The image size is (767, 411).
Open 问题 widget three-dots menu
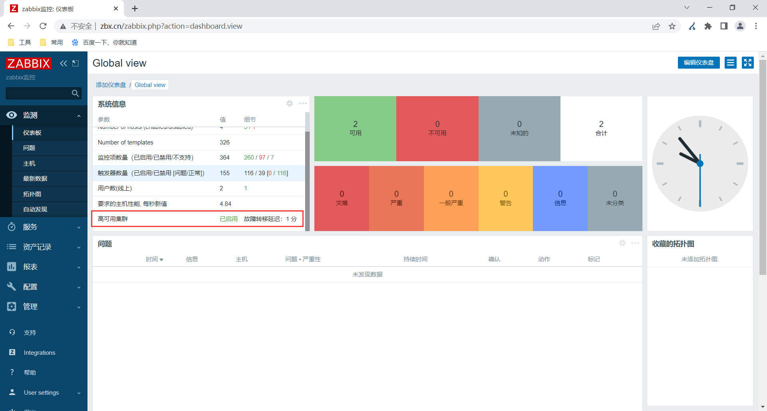click(x=635, y=243)
